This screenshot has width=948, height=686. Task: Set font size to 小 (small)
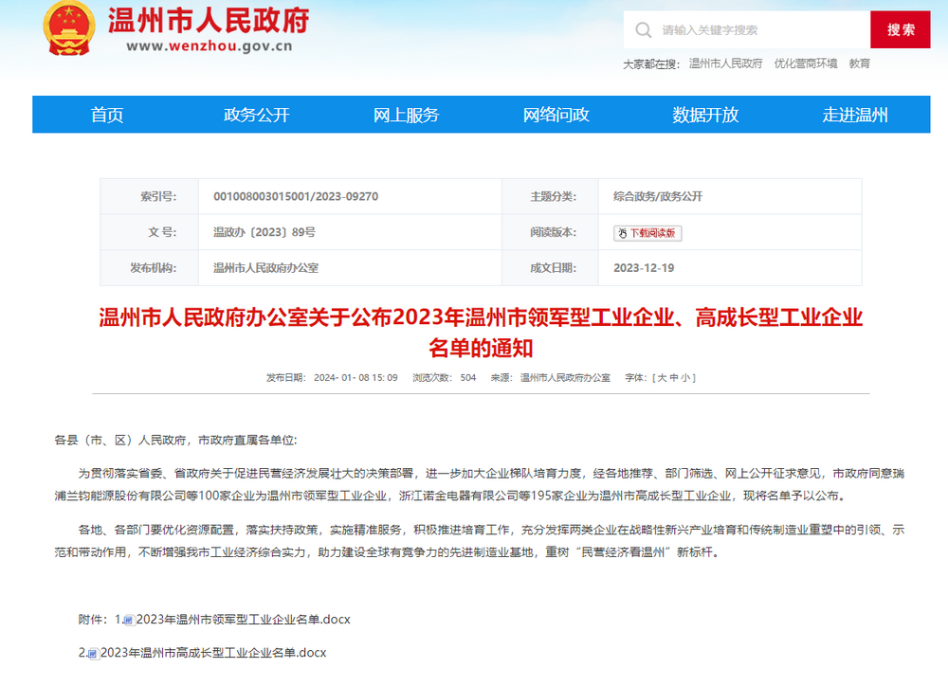[x=685, y=378]
